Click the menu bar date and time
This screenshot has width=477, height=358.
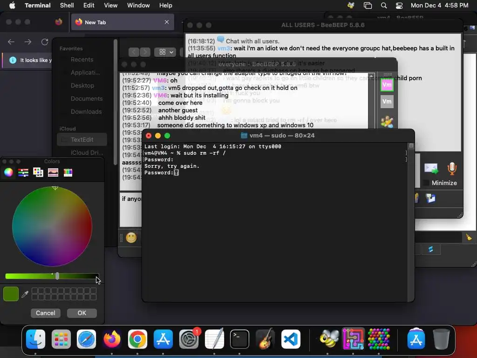click(439, 6)
